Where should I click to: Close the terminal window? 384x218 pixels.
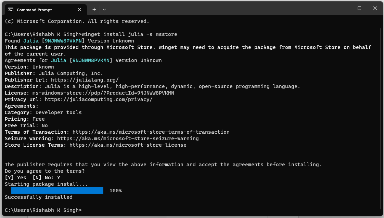(375, 8)
